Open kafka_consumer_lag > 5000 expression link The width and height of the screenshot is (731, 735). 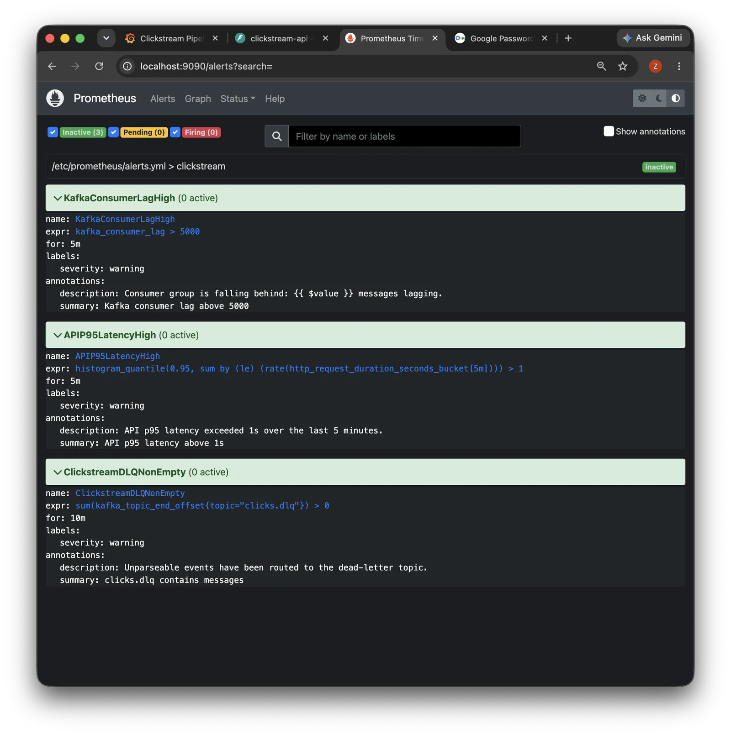pos(138,231)
